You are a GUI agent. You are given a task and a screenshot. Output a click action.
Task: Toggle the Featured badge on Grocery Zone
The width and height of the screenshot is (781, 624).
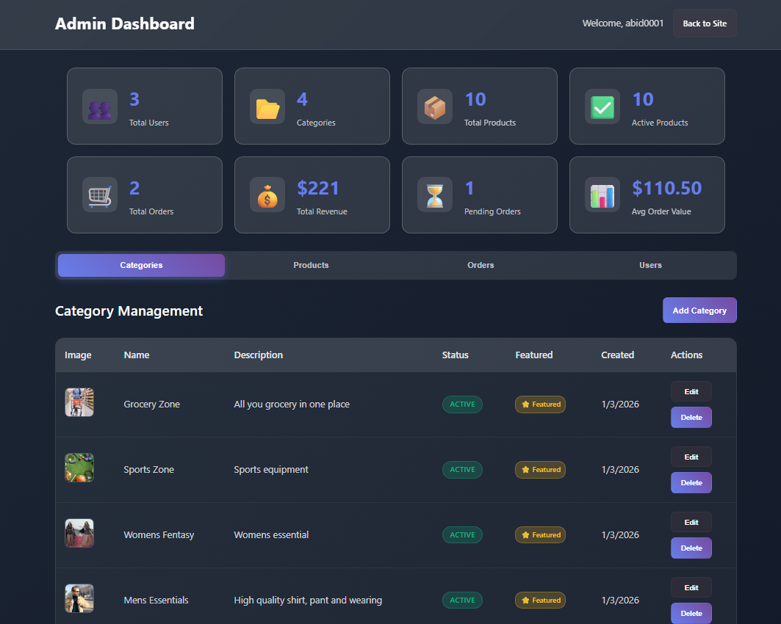pyautogui.click(x=540, y=404)
